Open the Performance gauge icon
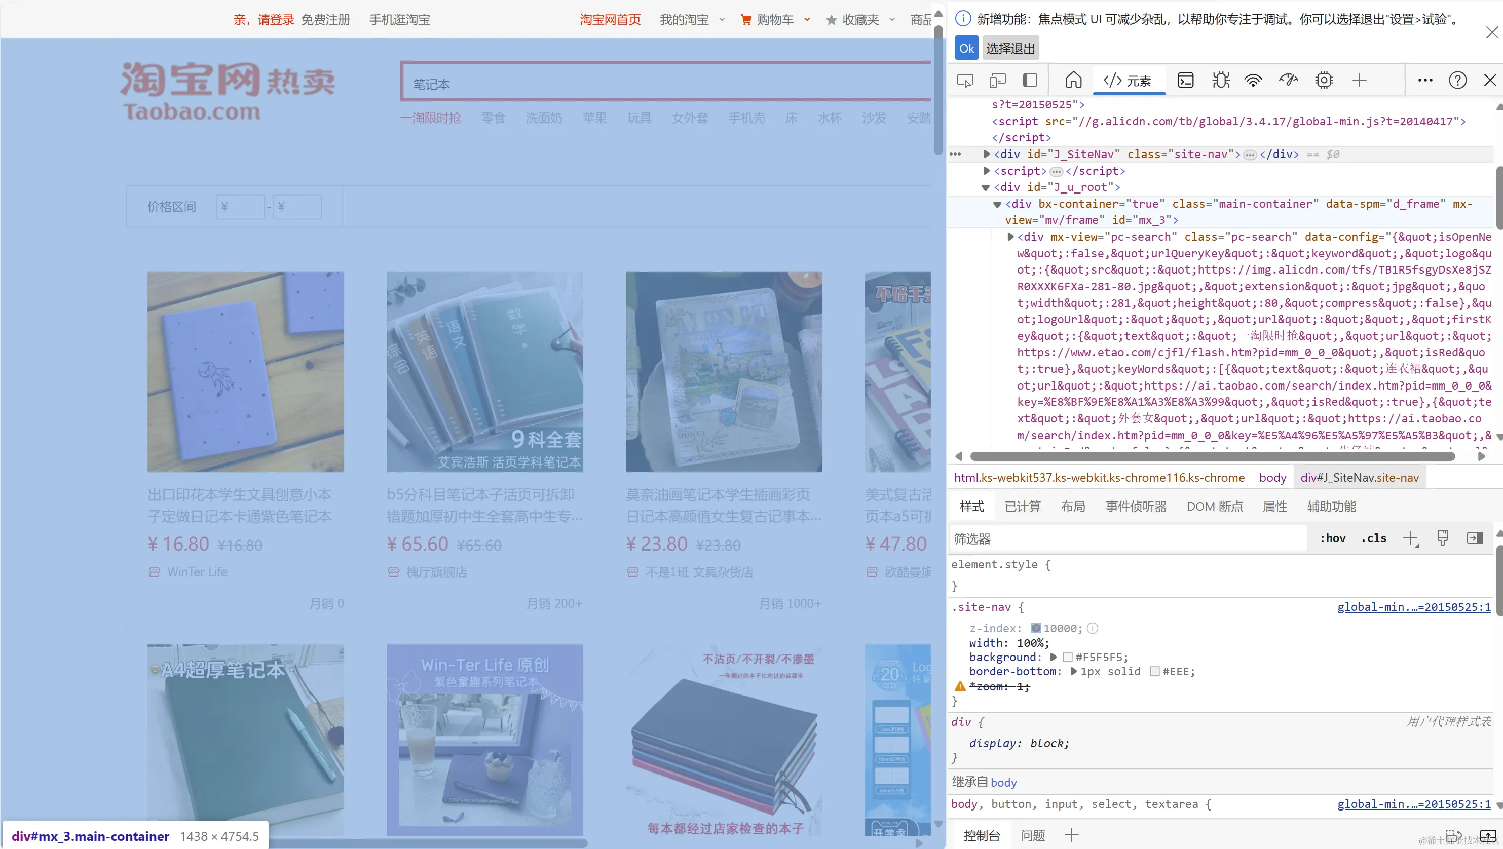Viewport: 1503px width, 849px height. [x=1288, y=81]
